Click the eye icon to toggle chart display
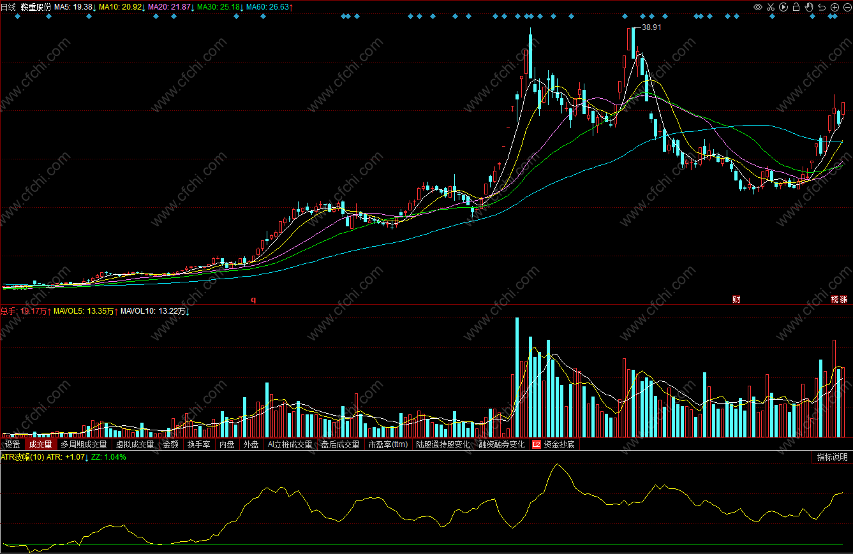 [758, 7]
